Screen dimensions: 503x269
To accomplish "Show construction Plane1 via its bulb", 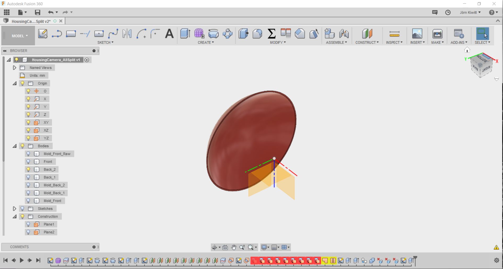I will tap(29, 224).
